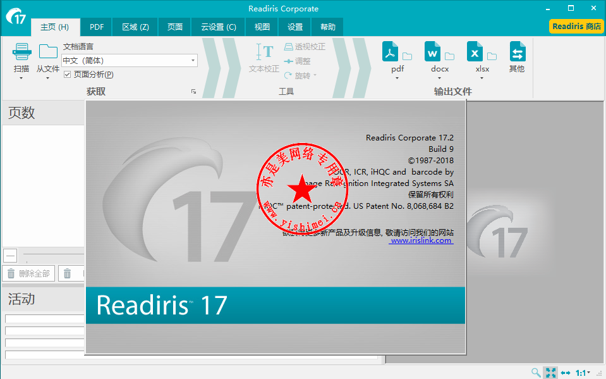Choose the 透视校正 perspective correction tool
606x379 pixels.
coord(305,47)
